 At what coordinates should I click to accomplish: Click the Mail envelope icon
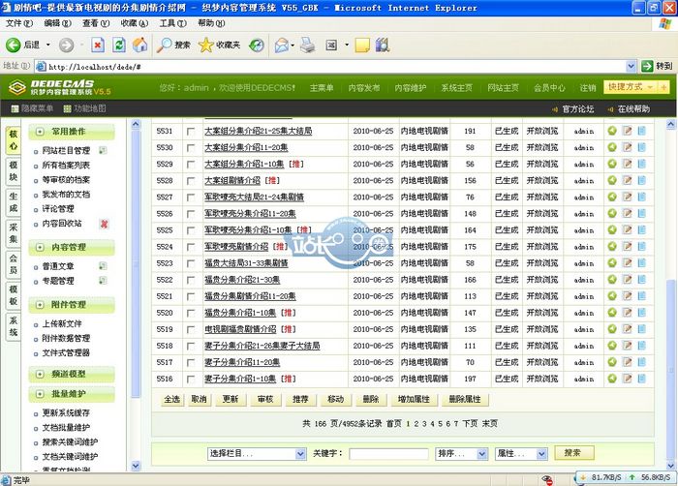pyautogui.click(x=282, y=45)
